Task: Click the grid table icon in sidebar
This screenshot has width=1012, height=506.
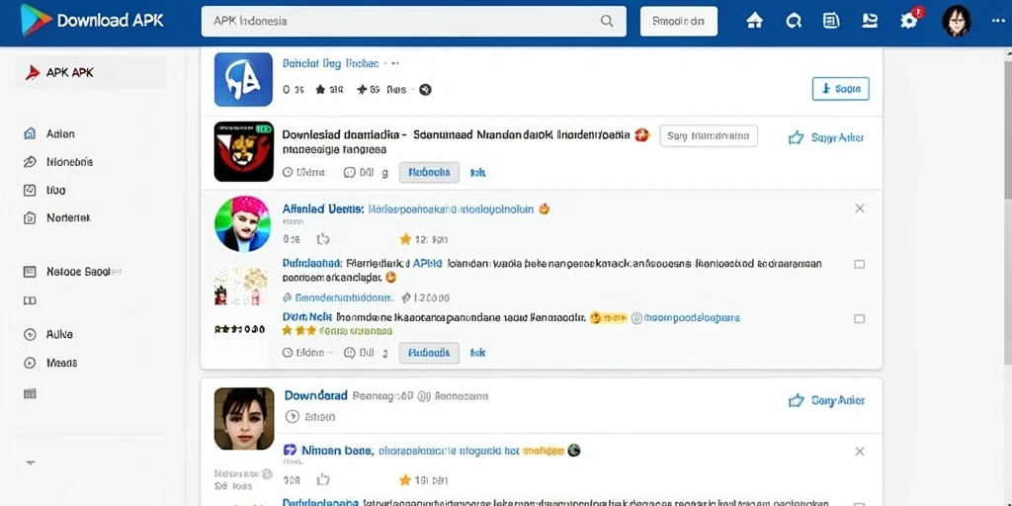Action: click(29, 393)
